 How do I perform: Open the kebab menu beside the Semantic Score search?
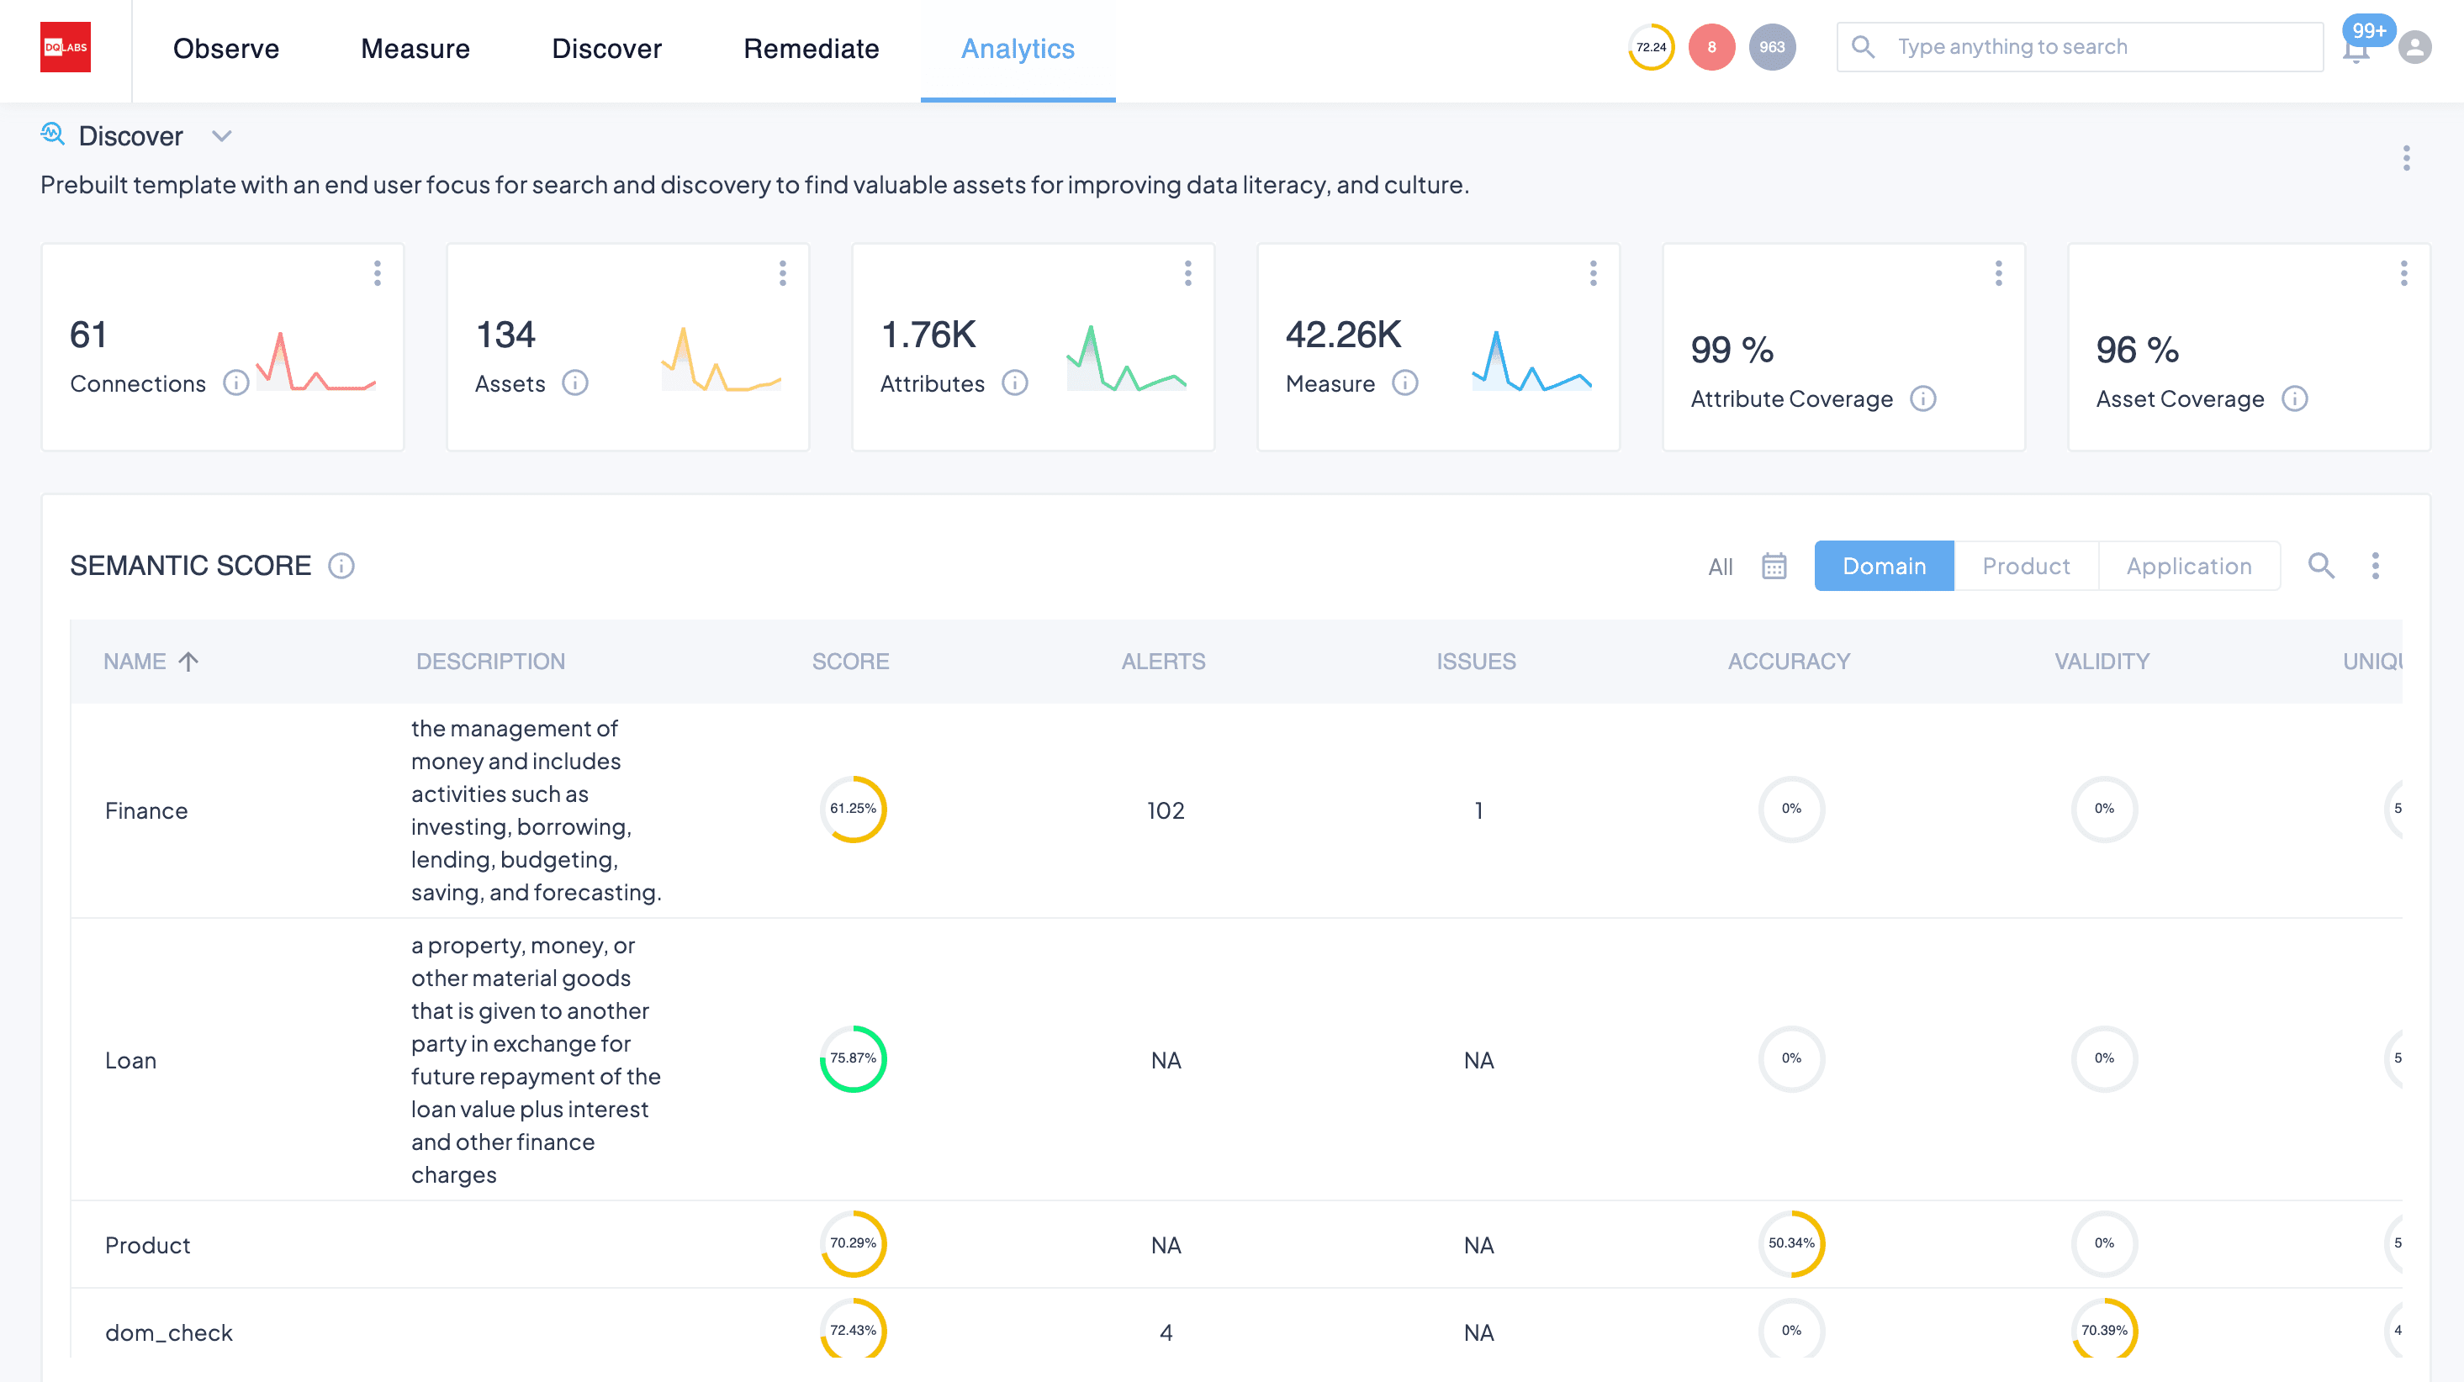tap(2377, 565)
